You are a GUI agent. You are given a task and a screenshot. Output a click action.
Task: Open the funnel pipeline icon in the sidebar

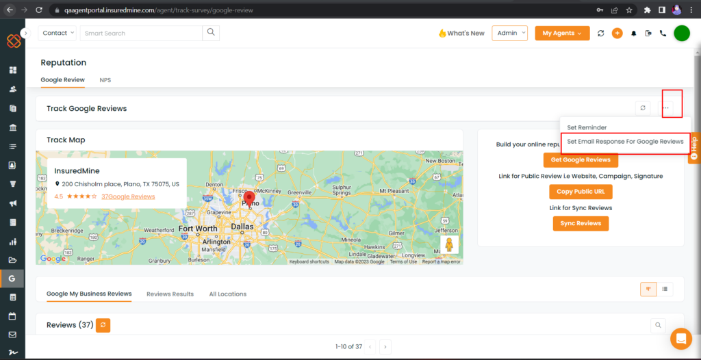click(x=12, y=184)
